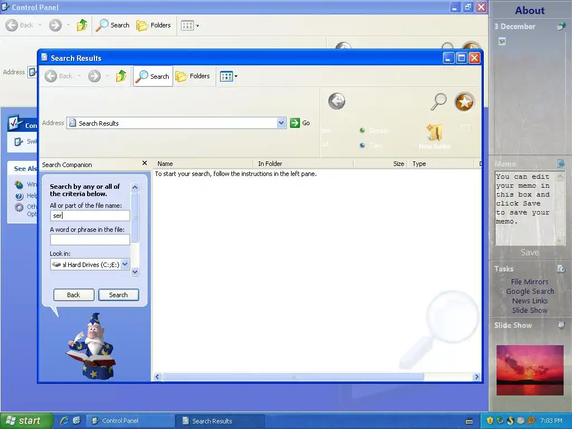Click keyboard icon on taskbar
The height and width of the screenshot is (429, 572).
[x=469, y=421]
